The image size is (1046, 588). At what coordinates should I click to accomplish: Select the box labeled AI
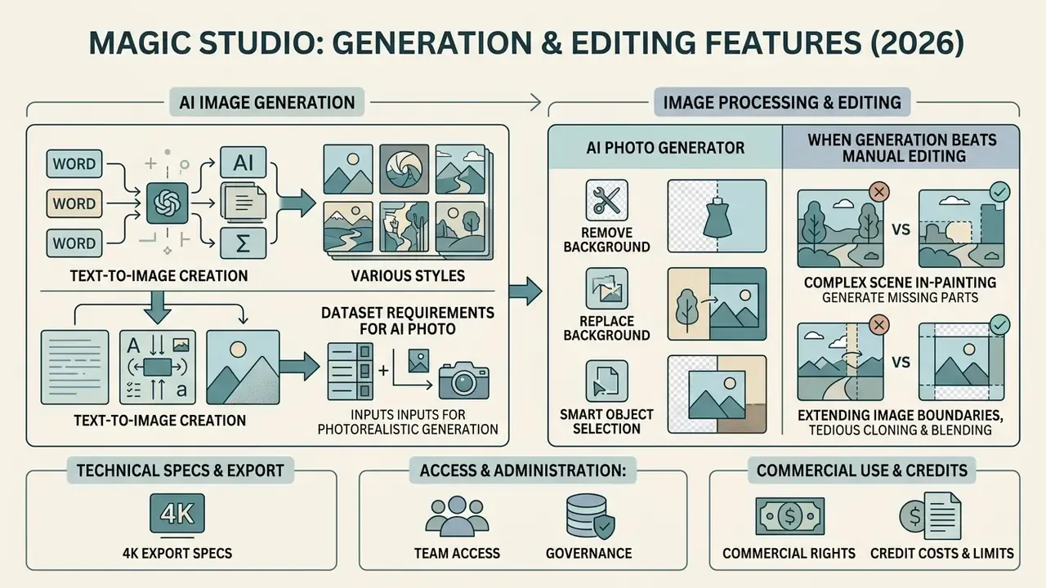244,162
